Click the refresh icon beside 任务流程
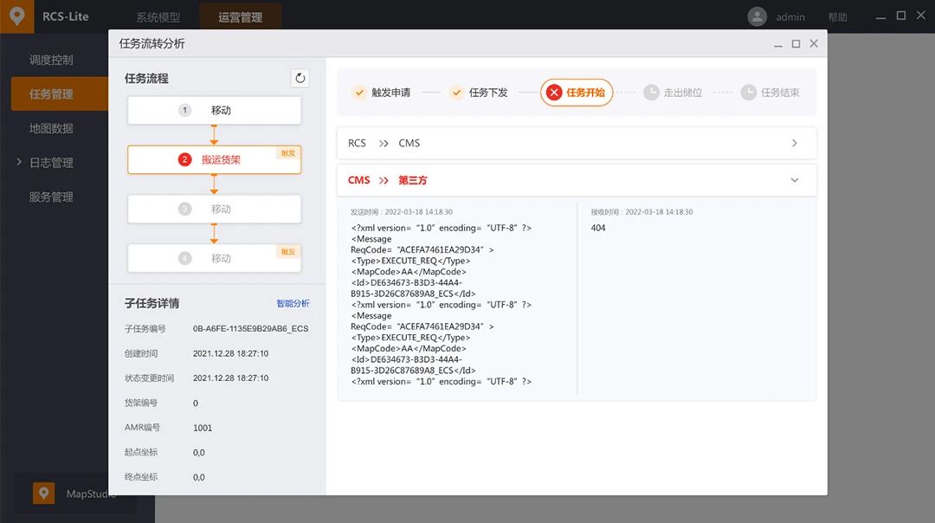 point(300,78)
